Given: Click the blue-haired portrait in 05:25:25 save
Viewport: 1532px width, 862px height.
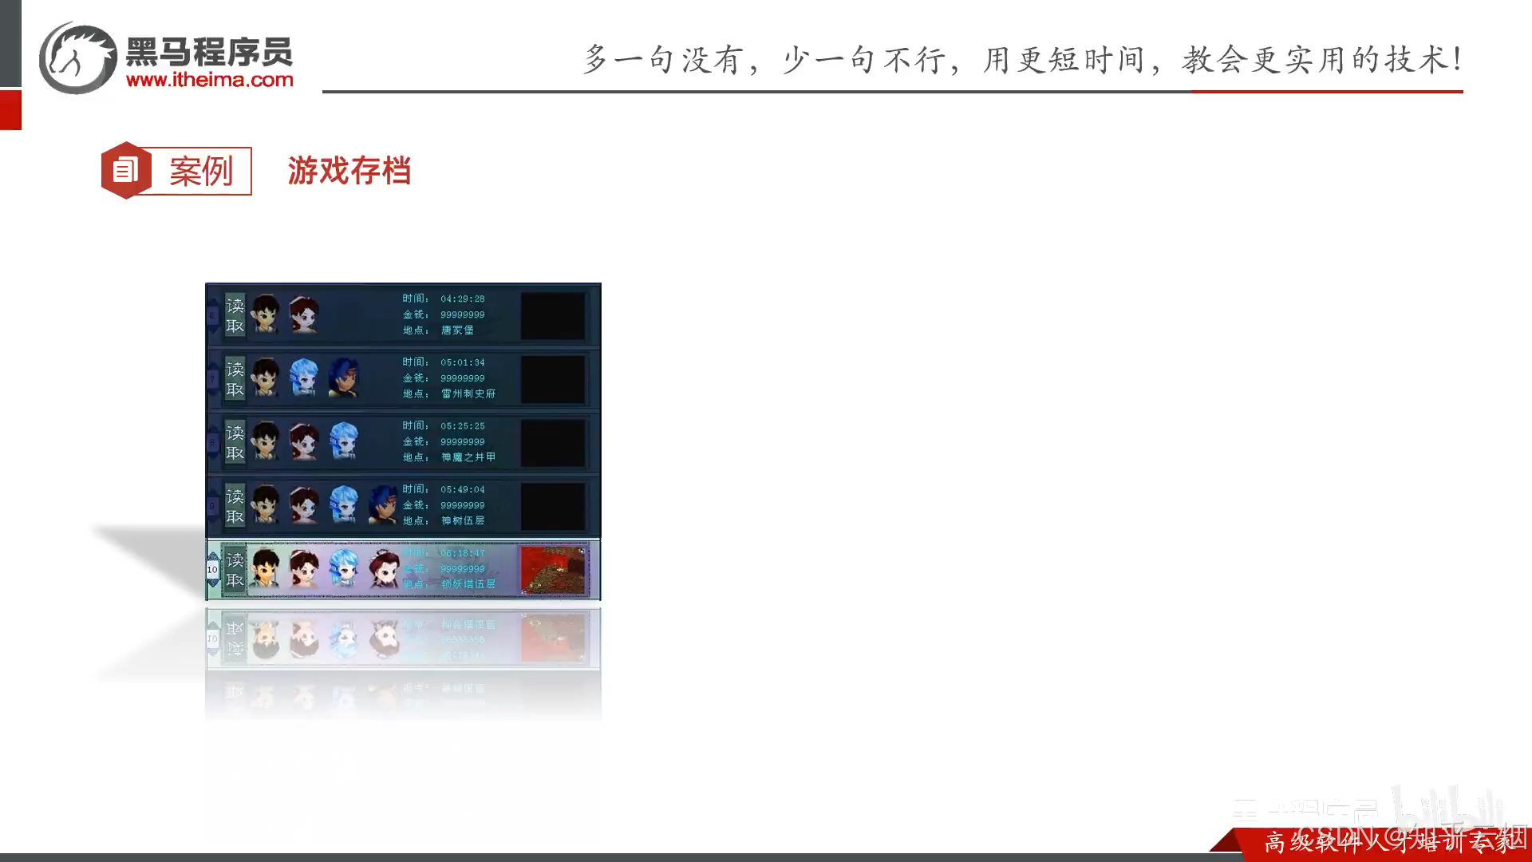Looking at the screenshot, I should tap(344, 441).
